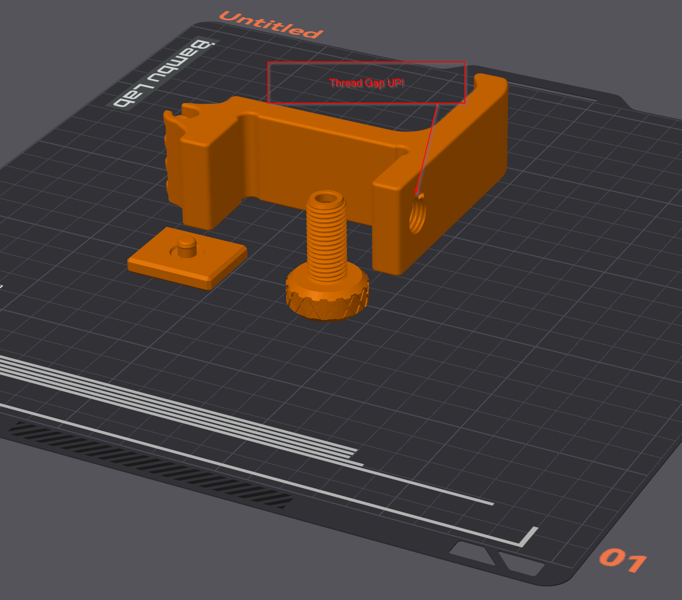682x600 pixels.
Task: Click the white arrow marker at plate's left edge
Action: tap(3, 285)
